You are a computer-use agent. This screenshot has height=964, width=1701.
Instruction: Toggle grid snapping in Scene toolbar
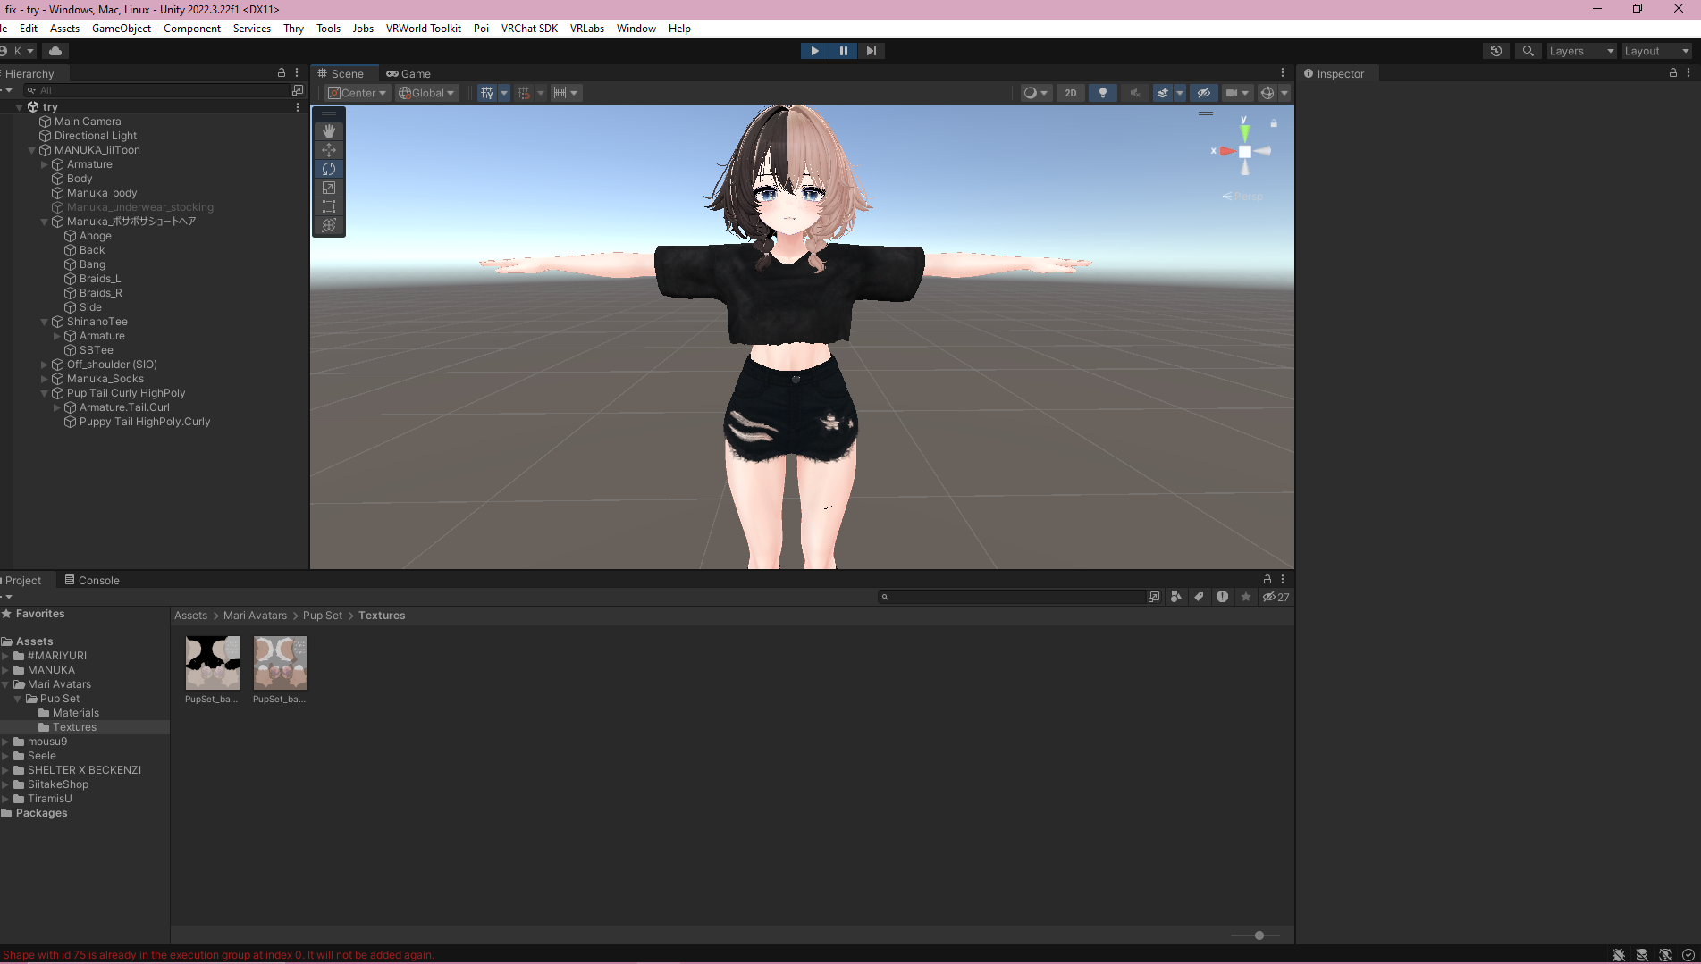[524, 93]
